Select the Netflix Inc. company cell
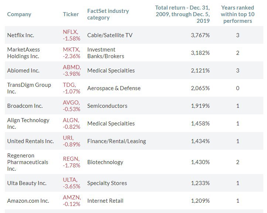Viewport: 267px width, 213px height. coord(21,35)
